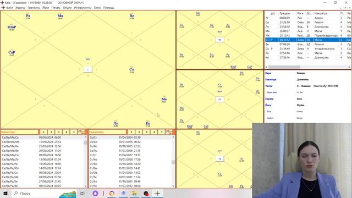Open the Помощь menu
Screen dimensions: 352x198
click(109, 8)
